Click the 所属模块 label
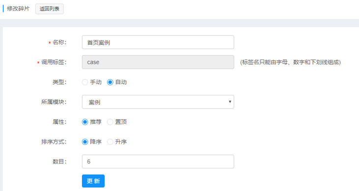This screenshot has width=359, height=191. pyautogui.click(x=54, y=102)
